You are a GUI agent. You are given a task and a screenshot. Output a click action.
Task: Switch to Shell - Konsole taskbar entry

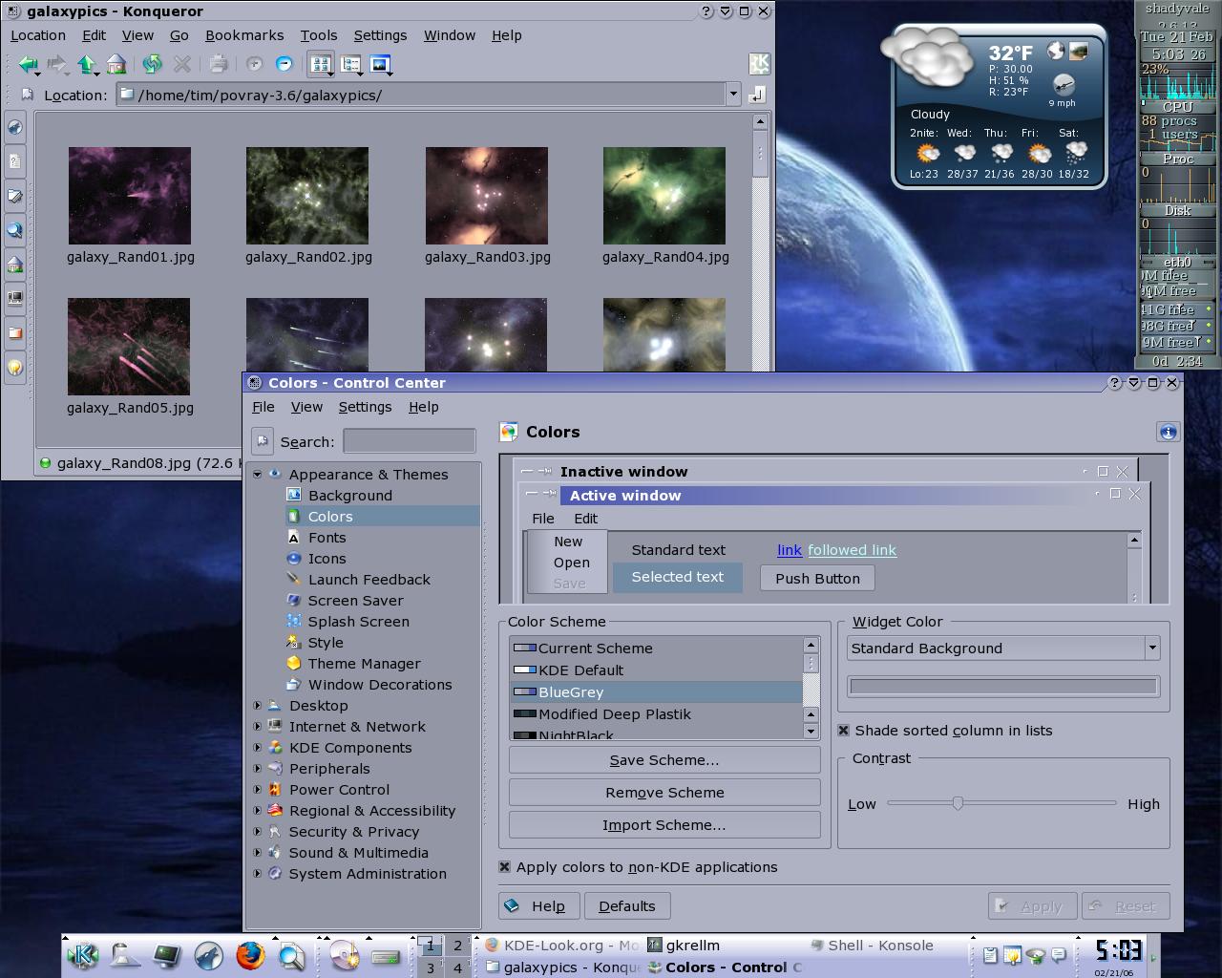coord(872,946)
